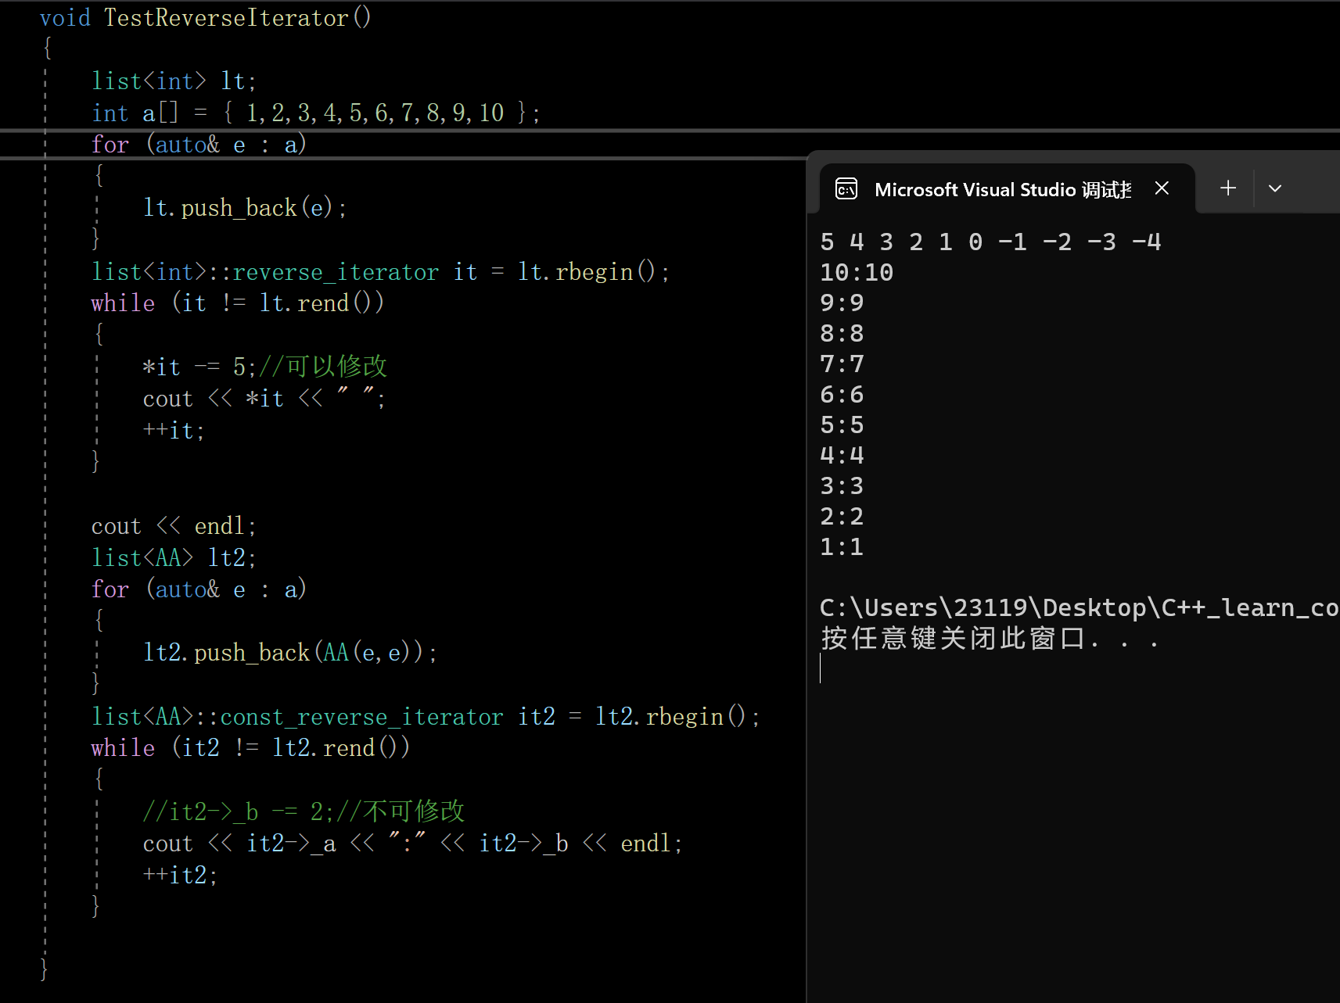Screen dimensions: 1340x1003
Task: Click console output line '5 4 3 2 1 0 -1 -2 -3 -4'
Action: tap(990, 242)
